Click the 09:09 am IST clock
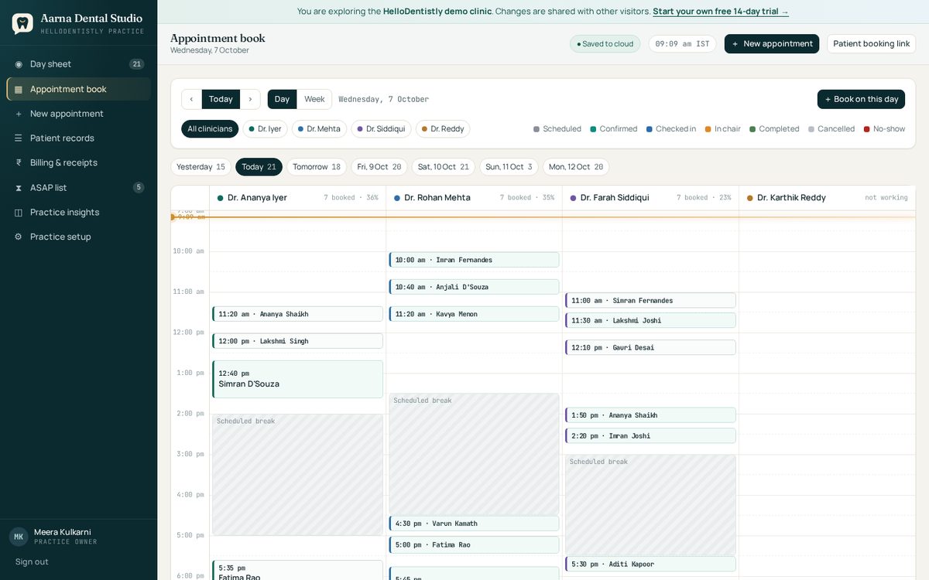The image size is (929, 580). (x=682, y=44)
